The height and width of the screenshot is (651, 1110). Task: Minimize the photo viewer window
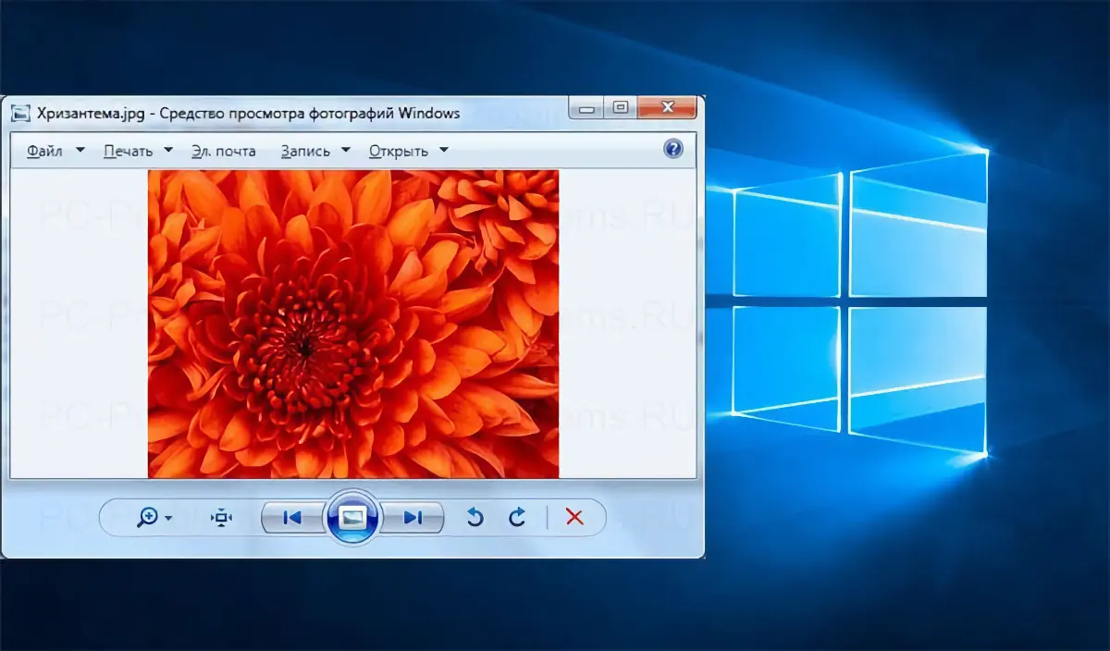586,108
